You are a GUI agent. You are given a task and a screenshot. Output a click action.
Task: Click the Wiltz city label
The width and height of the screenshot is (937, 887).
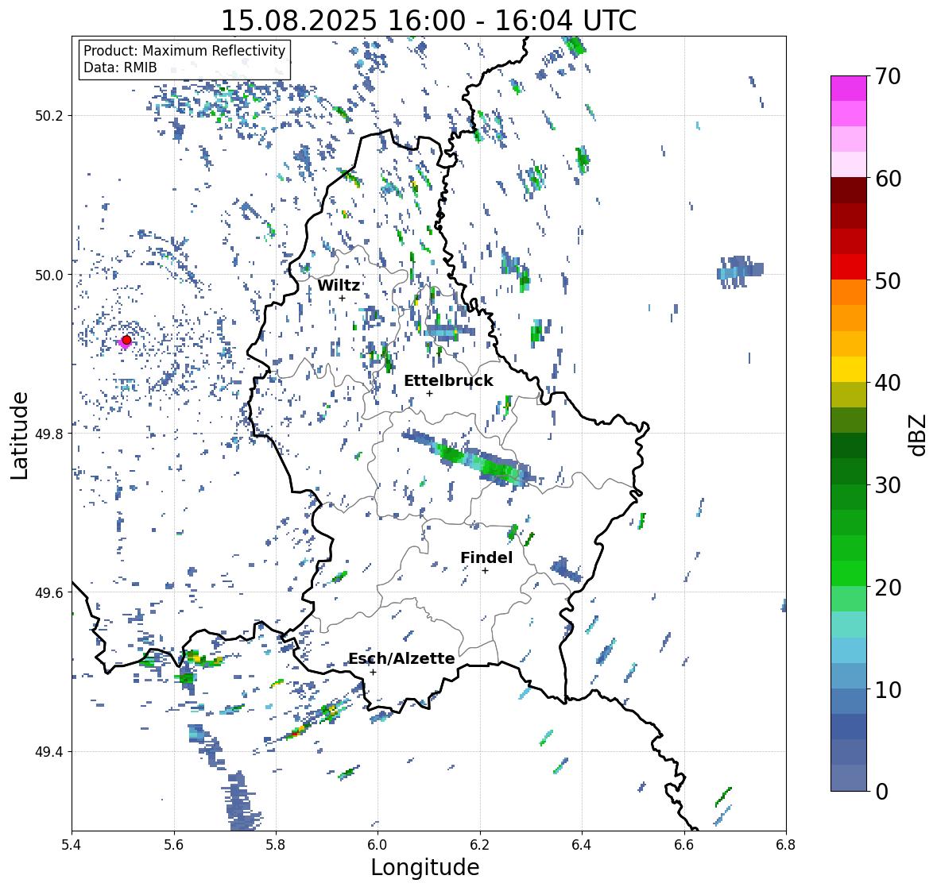(x=339, y=285)
